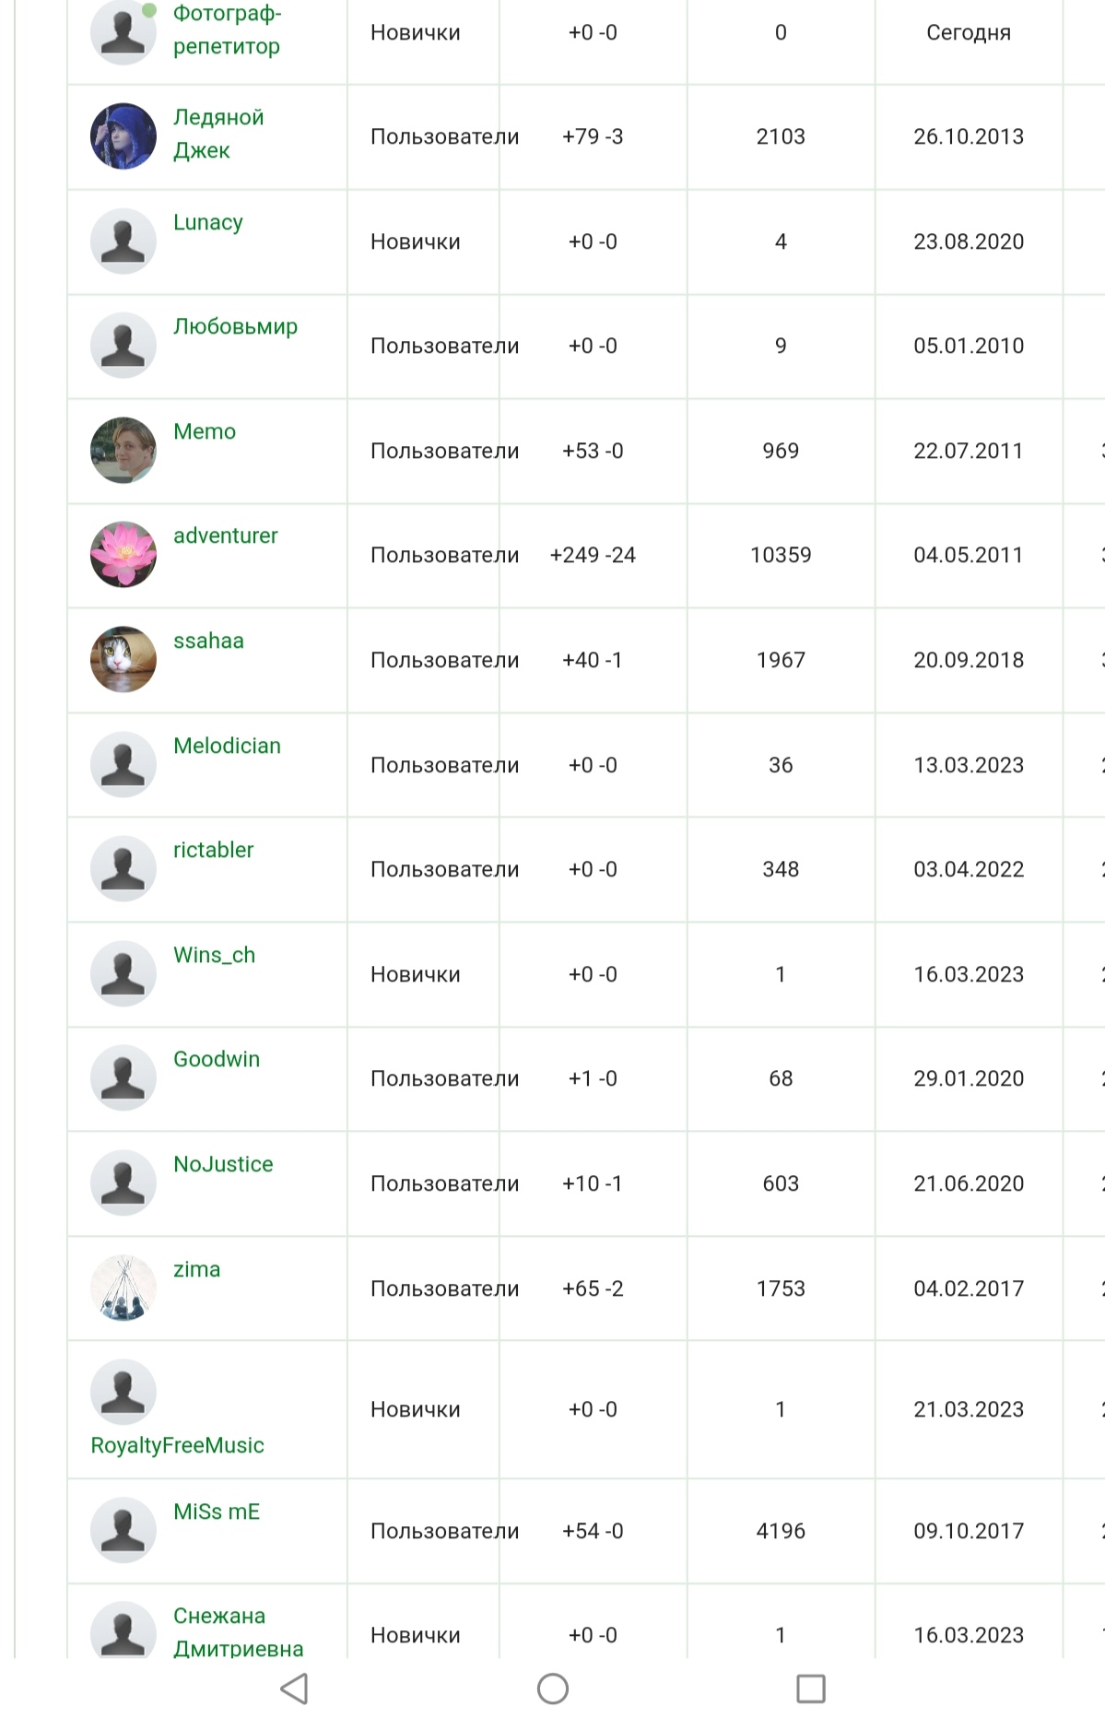Open zima's avatar image

pyautogui.click(x=123, y=1288)
